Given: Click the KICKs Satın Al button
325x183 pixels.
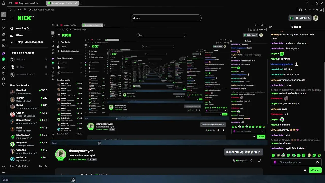Looking at the screenshot, I should pyautogui.click(x=300, y=18).
